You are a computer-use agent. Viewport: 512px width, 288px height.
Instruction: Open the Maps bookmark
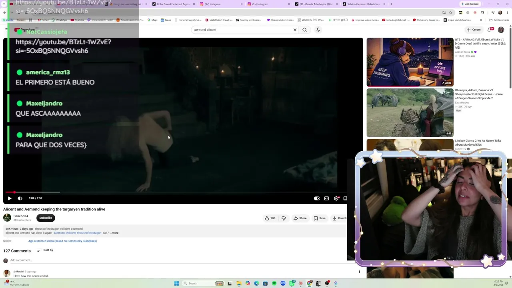tap(152, 20)
